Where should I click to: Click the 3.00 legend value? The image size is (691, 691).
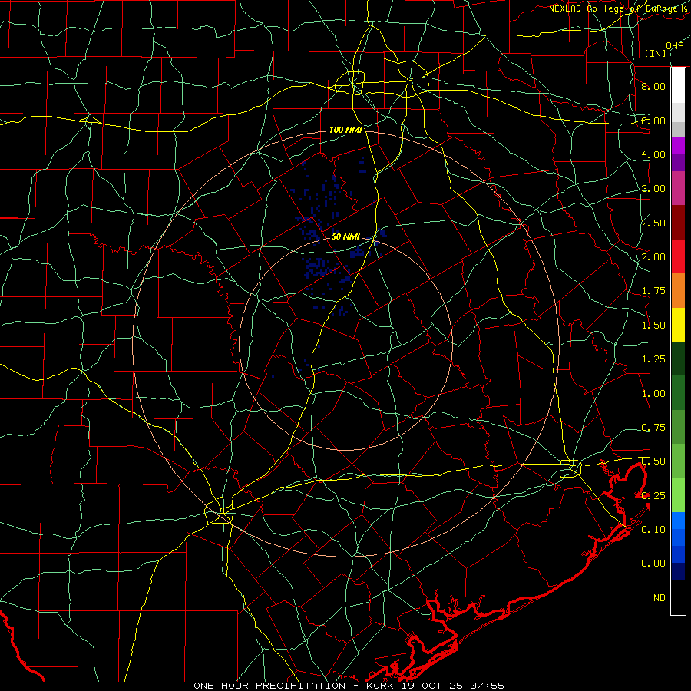[653, 189]
